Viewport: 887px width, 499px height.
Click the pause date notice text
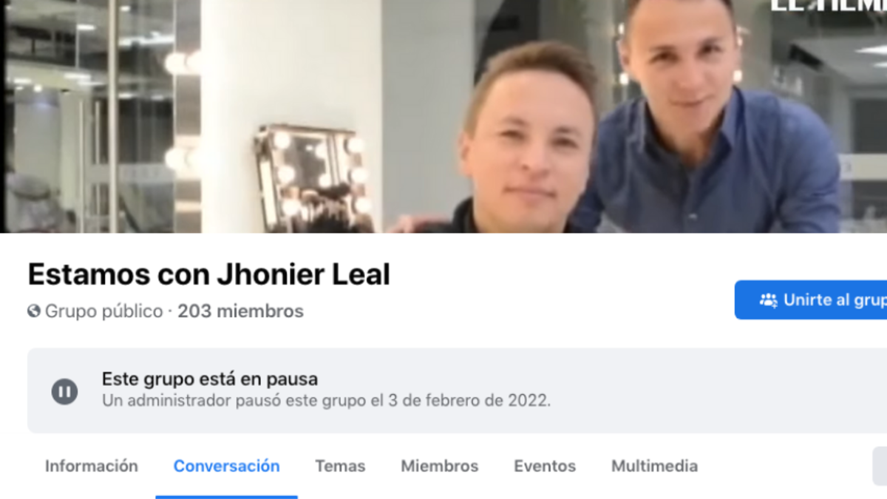coord(326,401)
